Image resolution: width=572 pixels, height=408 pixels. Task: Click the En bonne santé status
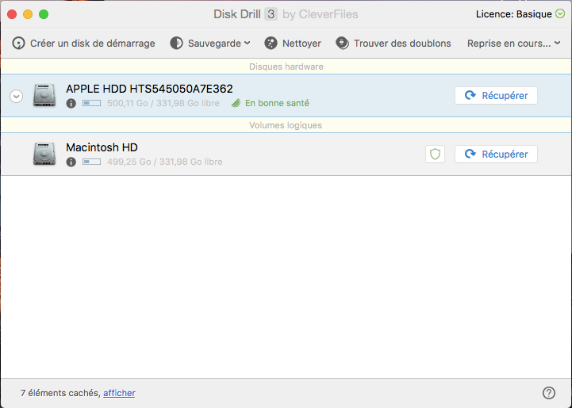click(x=277, y=104)
